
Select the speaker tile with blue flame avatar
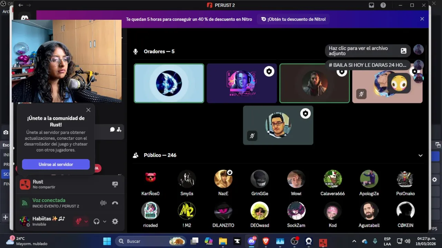click(169, 83)
